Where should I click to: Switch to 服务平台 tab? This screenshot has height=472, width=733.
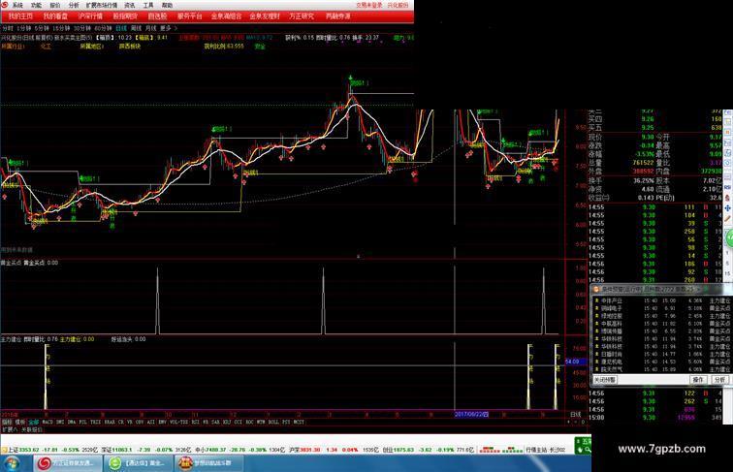point(189,16)
